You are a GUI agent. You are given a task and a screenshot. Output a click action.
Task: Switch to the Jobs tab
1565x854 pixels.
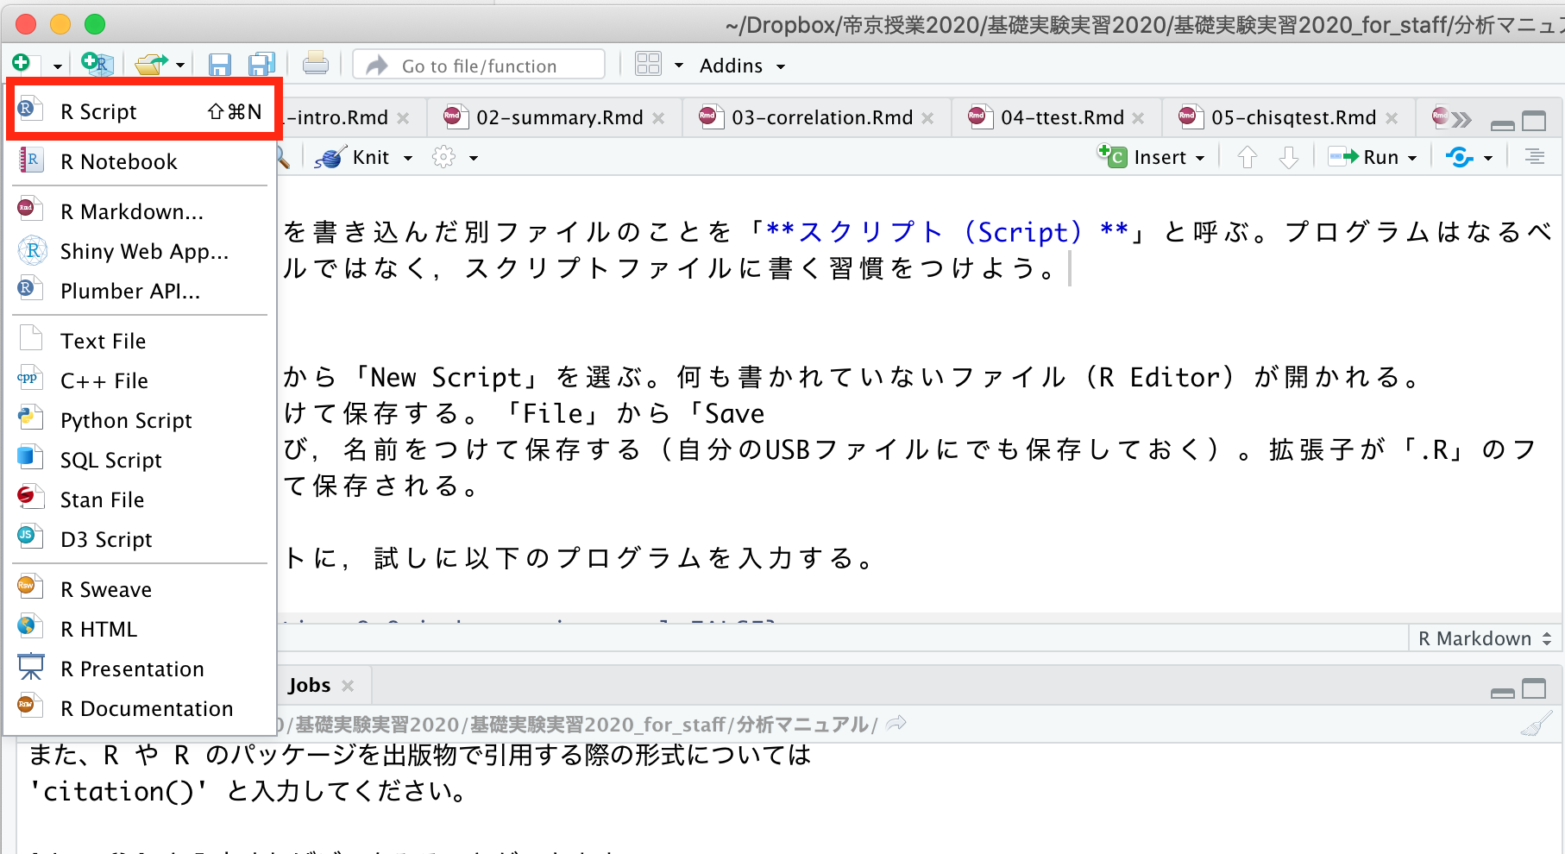pos(309,685)
